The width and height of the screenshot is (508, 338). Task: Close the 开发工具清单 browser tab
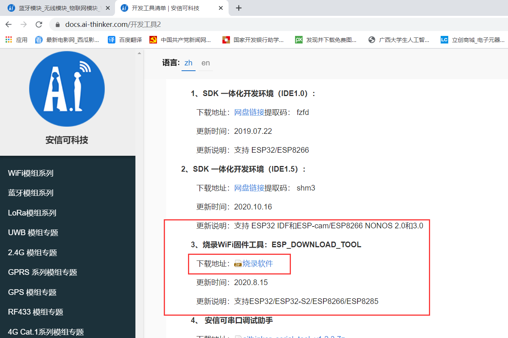tap(221, 8)
